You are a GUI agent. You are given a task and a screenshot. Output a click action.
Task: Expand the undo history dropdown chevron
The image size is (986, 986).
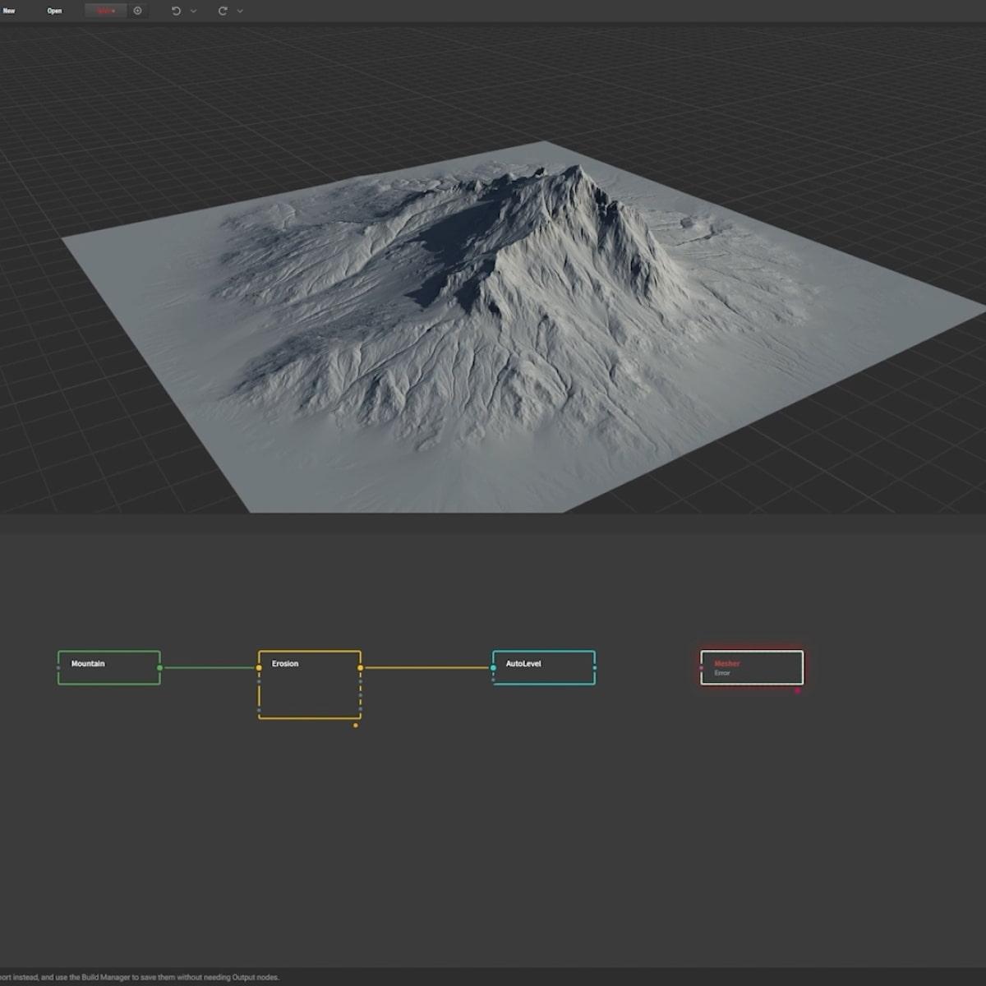(193, 11)
